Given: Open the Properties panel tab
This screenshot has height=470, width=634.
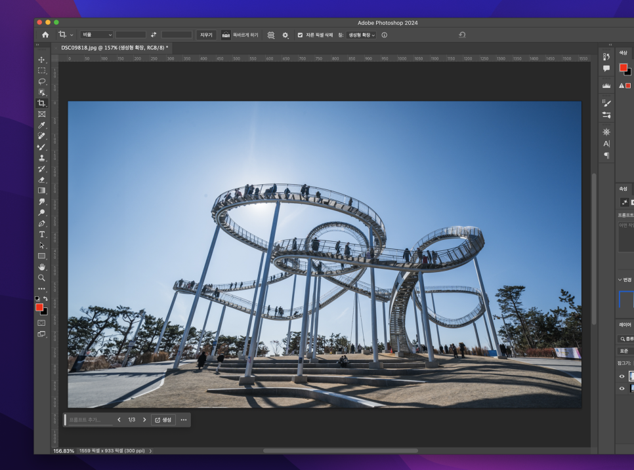Looking at the screenshot, I should click(x=623, y=189).
